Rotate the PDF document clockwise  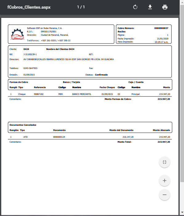point(135,7)
